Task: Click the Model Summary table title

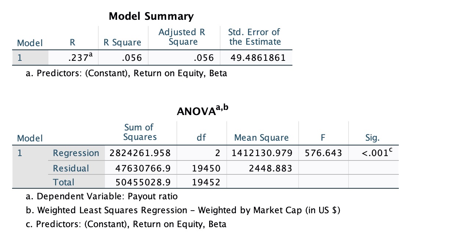Action: (x=151, y=16)
